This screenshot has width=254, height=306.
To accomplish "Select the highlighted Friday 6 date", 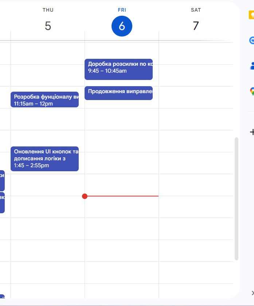I will click(x=122, y=26).
